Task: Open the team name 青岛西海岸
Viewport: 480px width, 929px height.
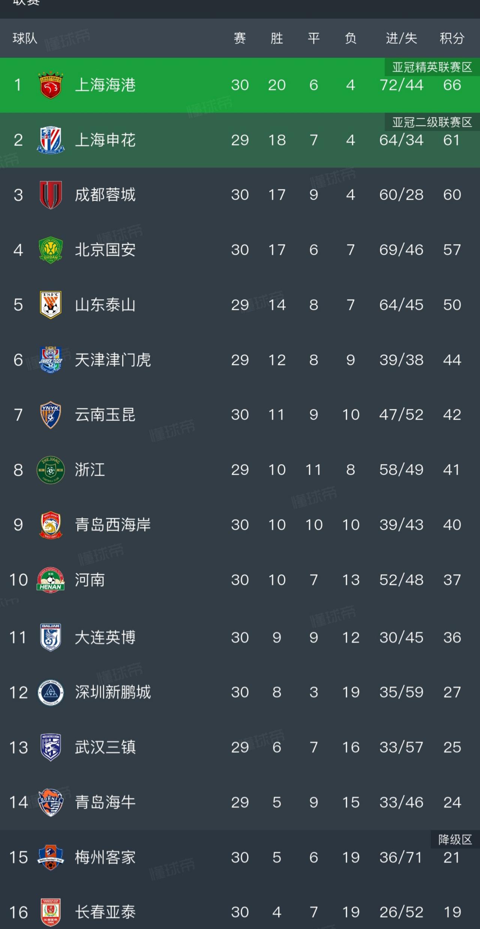Action: click(112, 525)
